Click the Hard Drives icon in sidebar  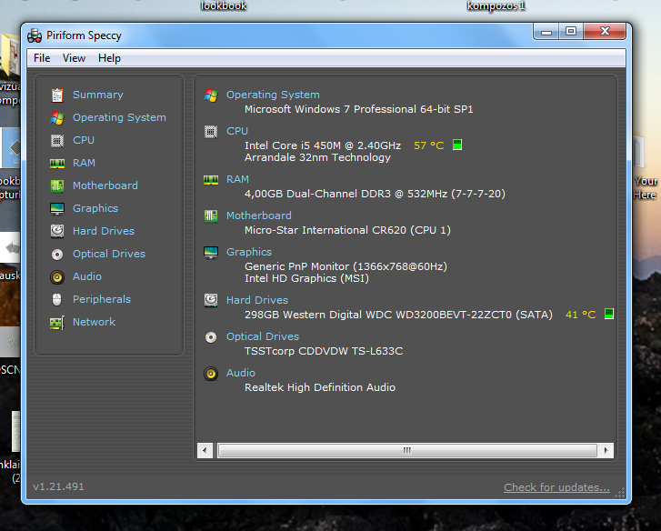coord(57,231)
